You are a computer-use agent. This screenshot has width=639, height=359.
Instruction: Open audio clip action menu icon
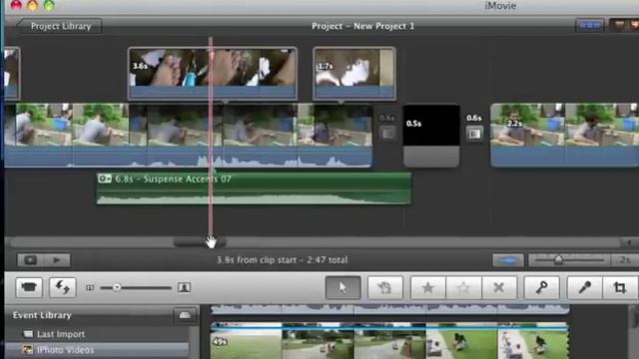coord(104,179)
